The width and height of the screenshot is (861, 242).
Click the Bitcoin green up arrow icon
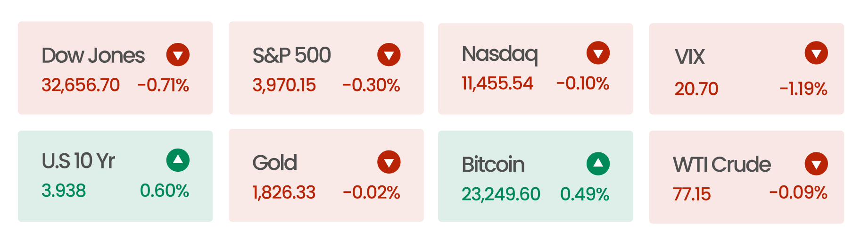tap(598, 164)
